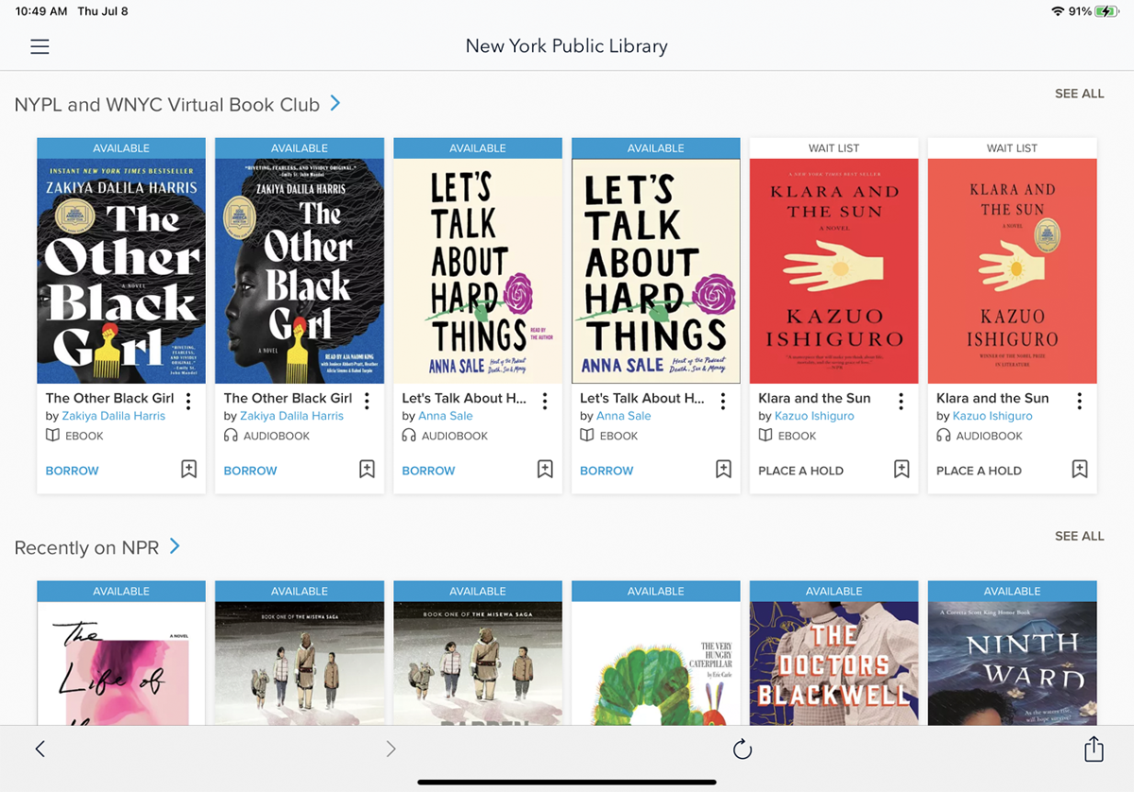Open options menu for The Other Black Girl audiobook
1134x792 pixels.
(x=367, y=402)
